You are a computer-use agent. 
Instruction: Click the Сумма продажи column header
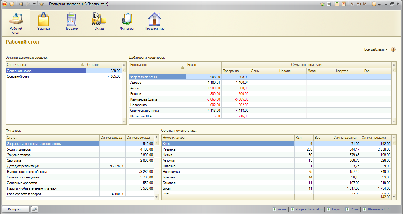tap(376, 138)
